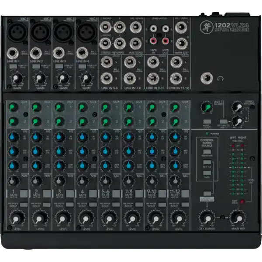Click the AUX 1 MASTER knob
The image size is (262, 262).
[207, 107]
